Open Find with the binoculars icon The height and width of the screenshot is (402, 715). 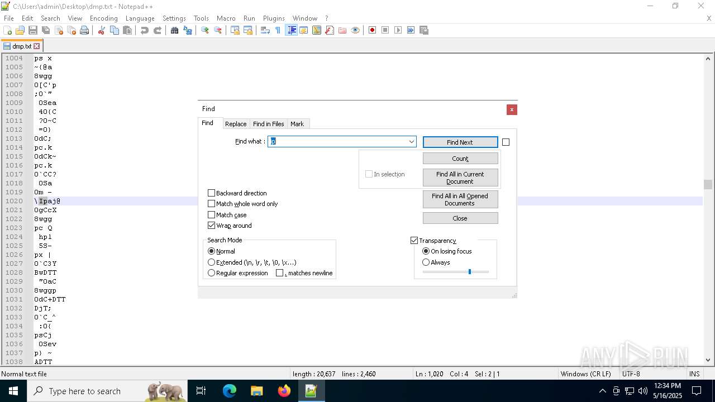click(x=175, y=30)
